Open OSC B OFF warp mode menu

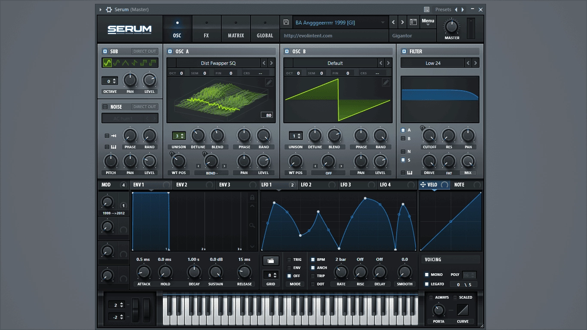coord(328,173)
